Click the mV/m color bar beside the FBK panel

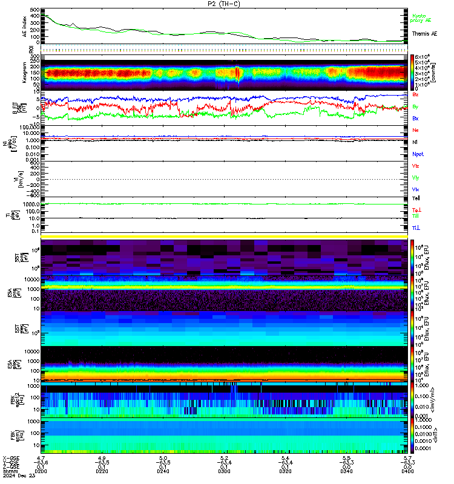coord(412,401)
